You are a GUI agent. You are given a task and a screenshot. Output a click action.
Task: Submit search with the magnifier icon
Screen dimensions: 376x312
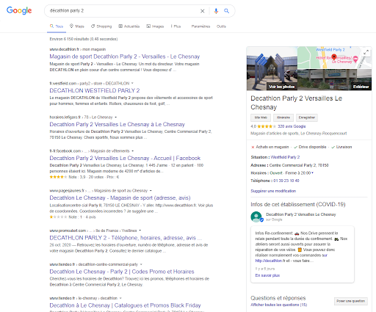[x=227, y=11]
